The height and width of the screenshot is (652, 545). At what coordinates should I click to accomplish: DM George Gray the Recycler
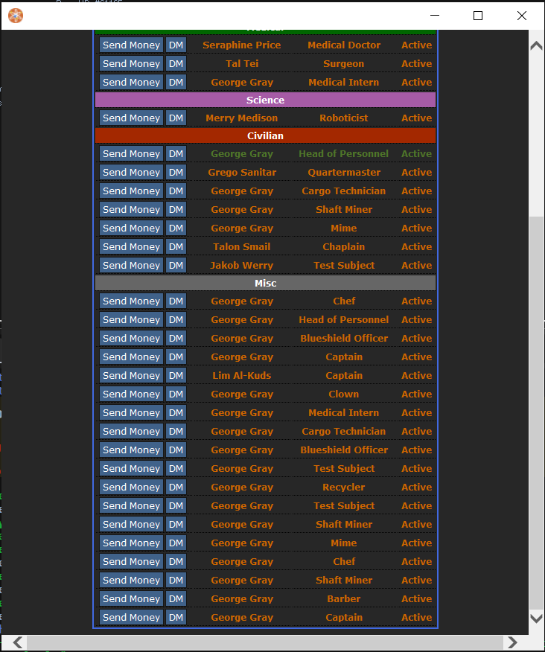pos(176,488)
